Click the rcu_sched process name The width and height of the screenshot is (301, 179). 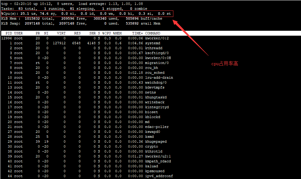155,73
